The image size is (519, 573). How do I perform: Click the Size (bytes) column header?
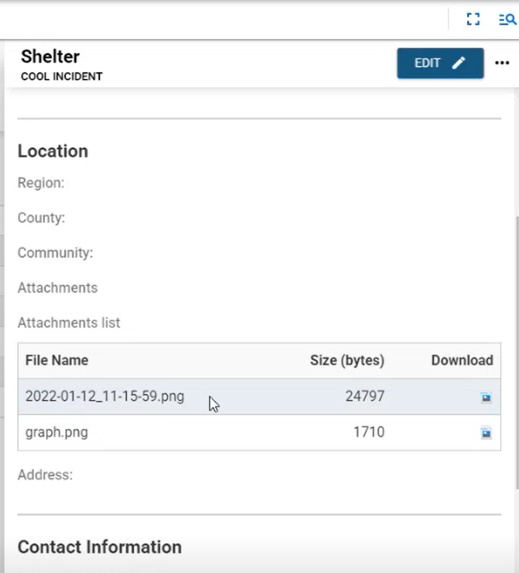coord(347,360)
